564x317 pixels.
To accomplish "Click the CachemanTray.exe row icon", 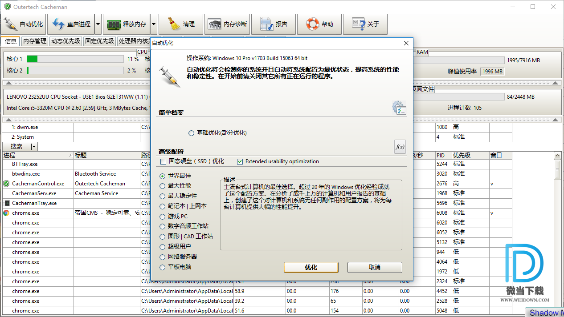I will [6, 203].
